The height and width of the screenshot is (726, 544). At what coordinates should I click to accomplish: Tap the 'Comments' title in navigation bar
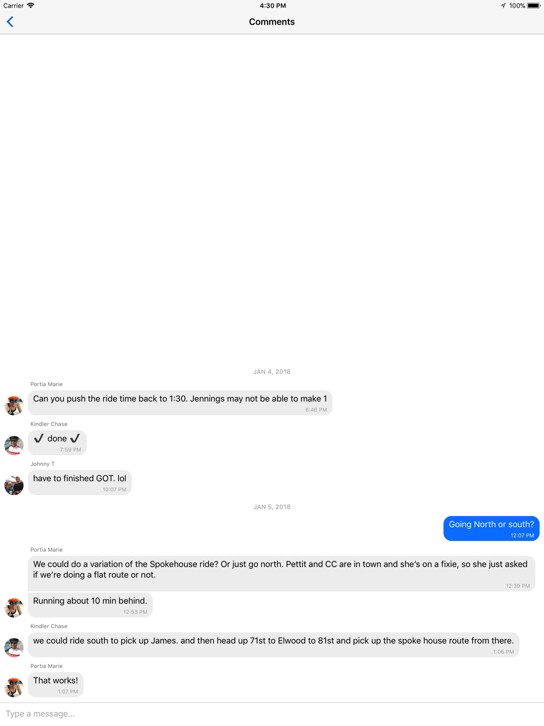272,22
